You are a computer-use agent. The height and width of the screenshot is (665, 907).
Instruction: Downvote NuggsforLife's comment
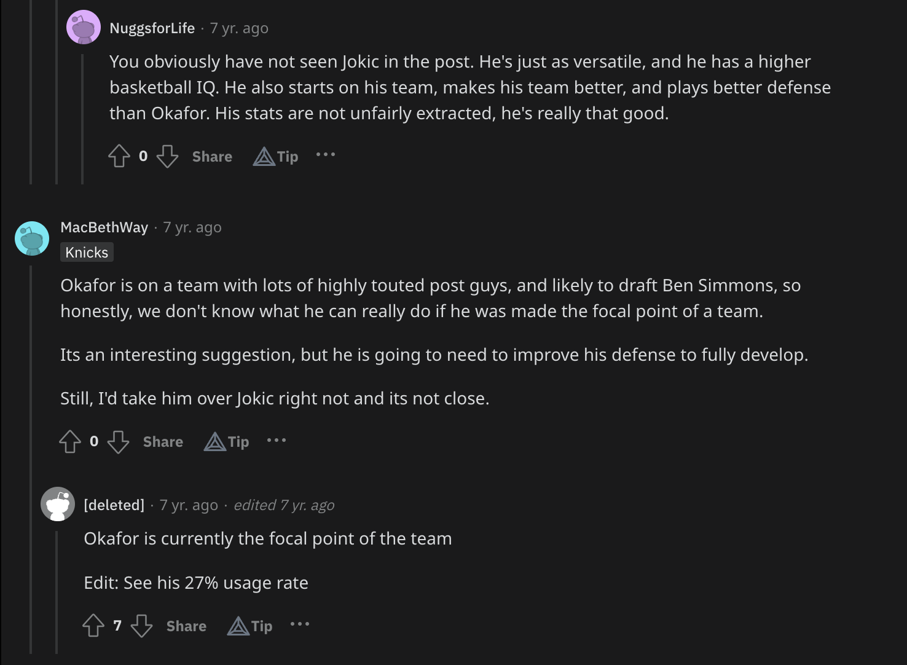tap(167, 156)
